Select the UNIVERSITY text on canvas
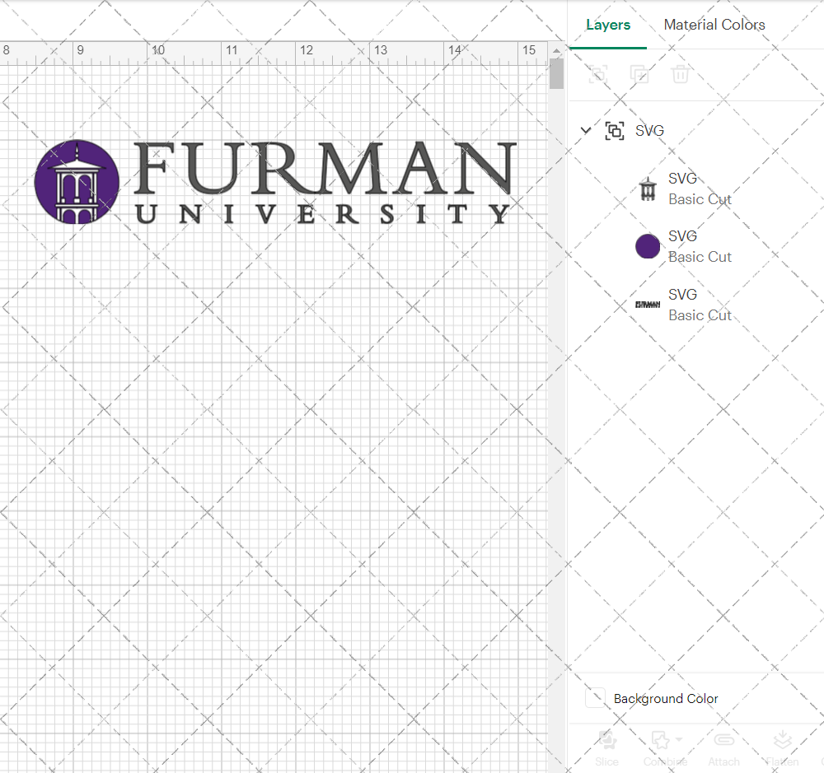This screenshot has width=824, height=773. click(322, 214)
